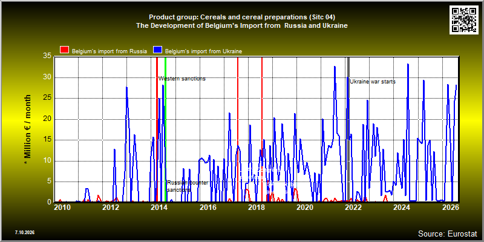Screen dimensions: 484x242
Task: Click the chart title about Cereals Sitc 04
Action: click(x=242, y=17)
